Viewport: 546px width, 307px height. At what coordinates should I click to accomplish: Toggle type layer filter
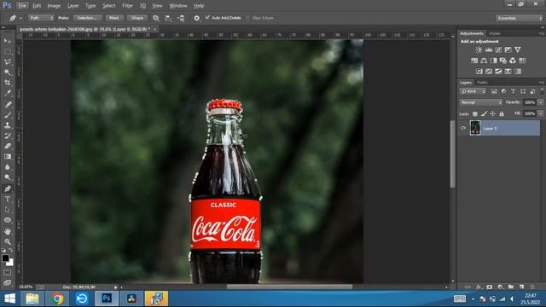tap(513, 91)
